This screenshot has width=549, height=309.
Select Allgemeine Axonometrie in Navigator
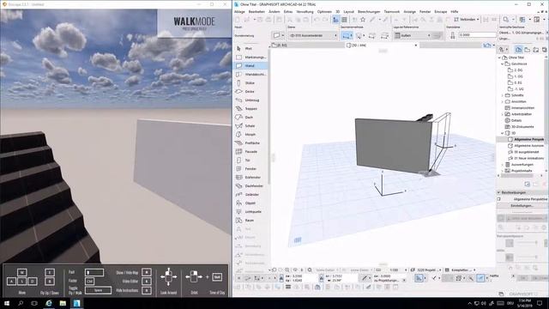(527, 145)
